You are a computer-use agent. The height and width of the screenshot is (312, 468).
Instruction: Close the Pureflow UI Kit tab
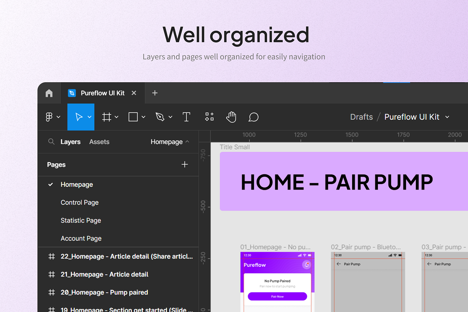pos(134,93)
